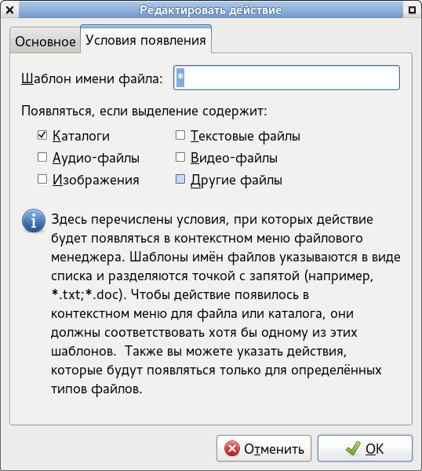Click the blue info icon
The image size is (422, 471).
[34, 221]
